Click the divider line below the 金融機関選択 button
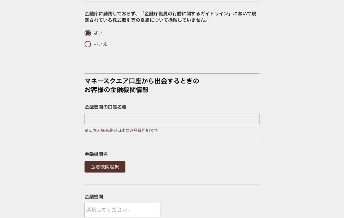344x218 pixels. click(x=172, y=184)
